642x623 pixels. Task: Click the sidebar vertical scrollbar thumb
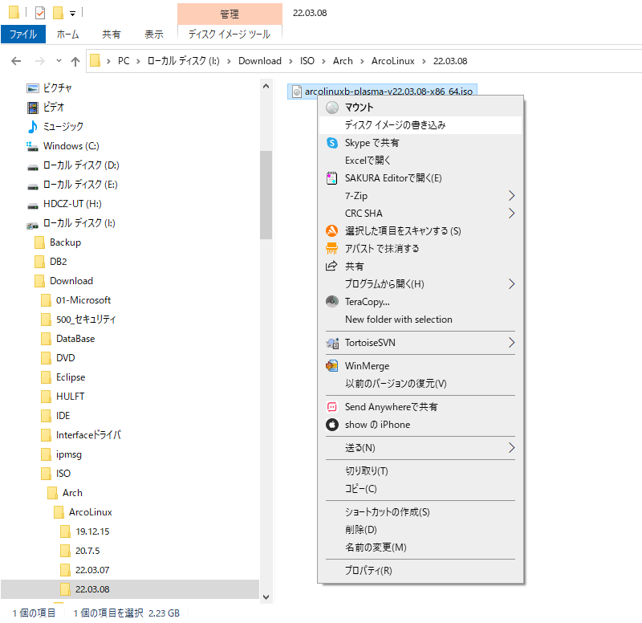(x=266, y=194)
